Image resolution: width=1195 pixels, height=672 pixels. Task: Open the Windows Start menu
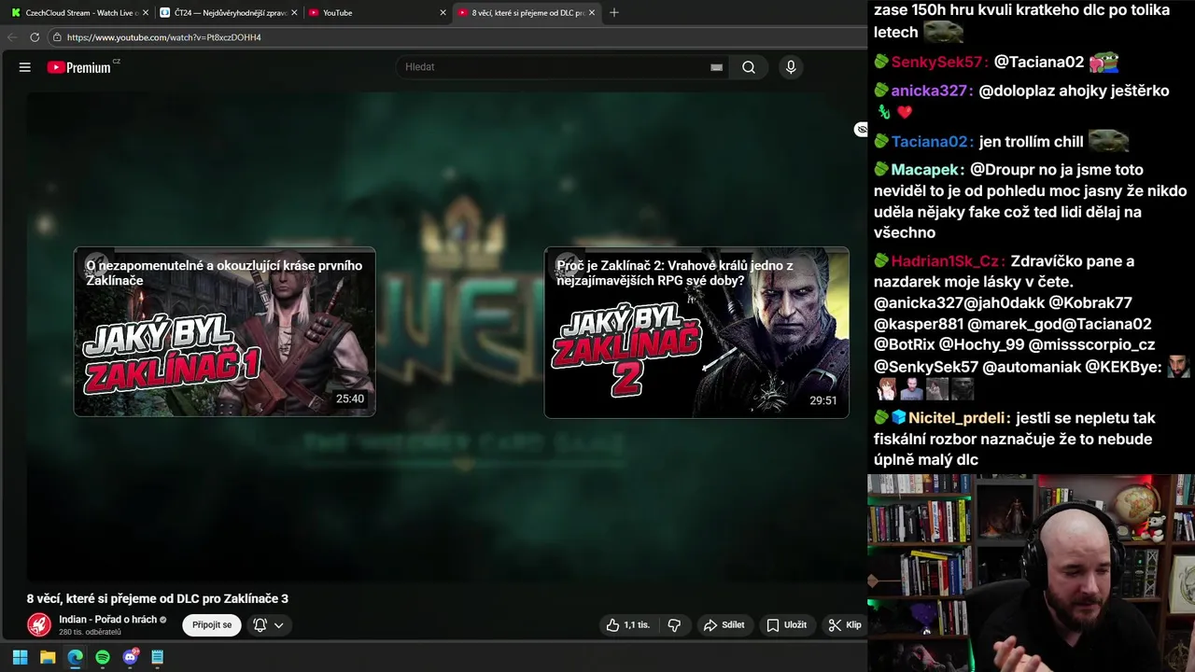click(20, 657)
